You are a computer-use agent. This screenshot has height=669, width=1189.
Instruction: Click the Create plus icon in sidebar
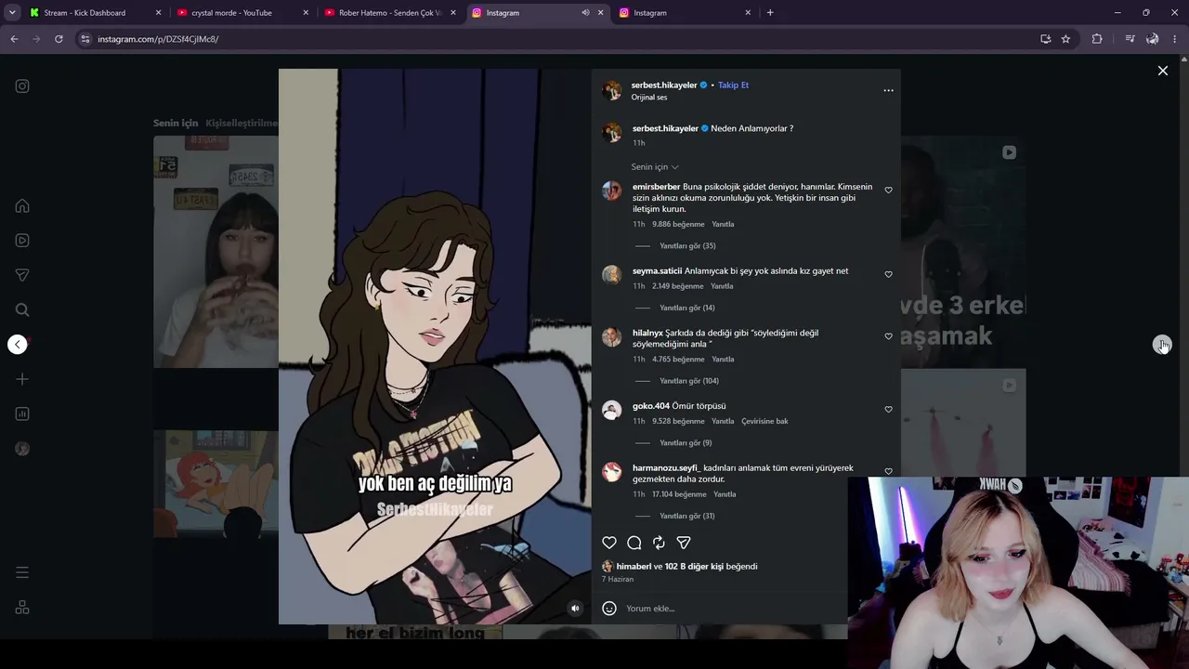22,379
